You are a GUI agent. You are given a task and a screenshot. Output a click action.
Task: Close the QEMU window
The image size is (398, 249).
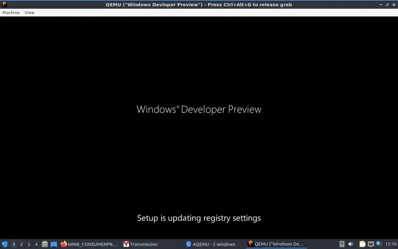point(394,5)
